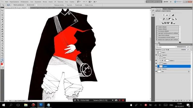Toggle the Во всех окнах checkbox

tap(26, 5)
